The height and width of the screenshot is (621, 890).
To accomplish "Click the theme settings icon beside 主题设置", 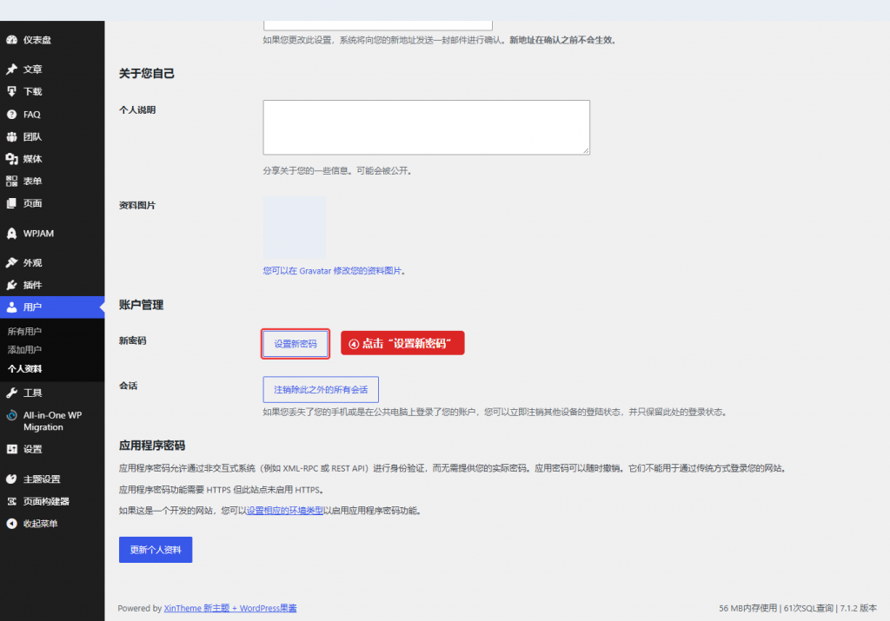I will (11, 479).
